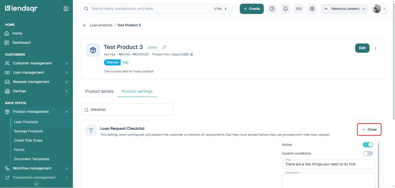Click the Loan Request Checklist T icon
Viewport: 395px width, 188px height.
pyautogui.click(x=91, y=131)
